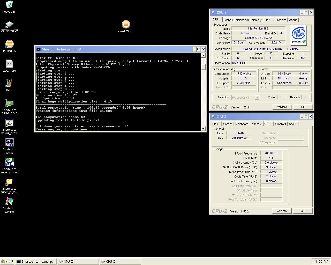This screenshot has width=331, height=265.
Task: Click Validate in the upper CPU-Z window
Action: tap(282, 107)
